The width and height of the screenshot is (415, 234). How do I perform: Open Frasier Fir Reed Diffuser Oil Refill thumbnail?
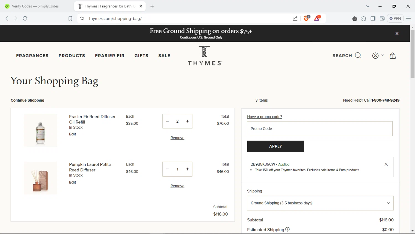40,130
